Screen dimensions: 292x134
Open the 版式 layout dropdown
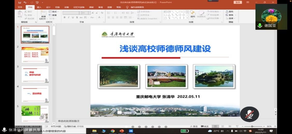click(54, 12)
